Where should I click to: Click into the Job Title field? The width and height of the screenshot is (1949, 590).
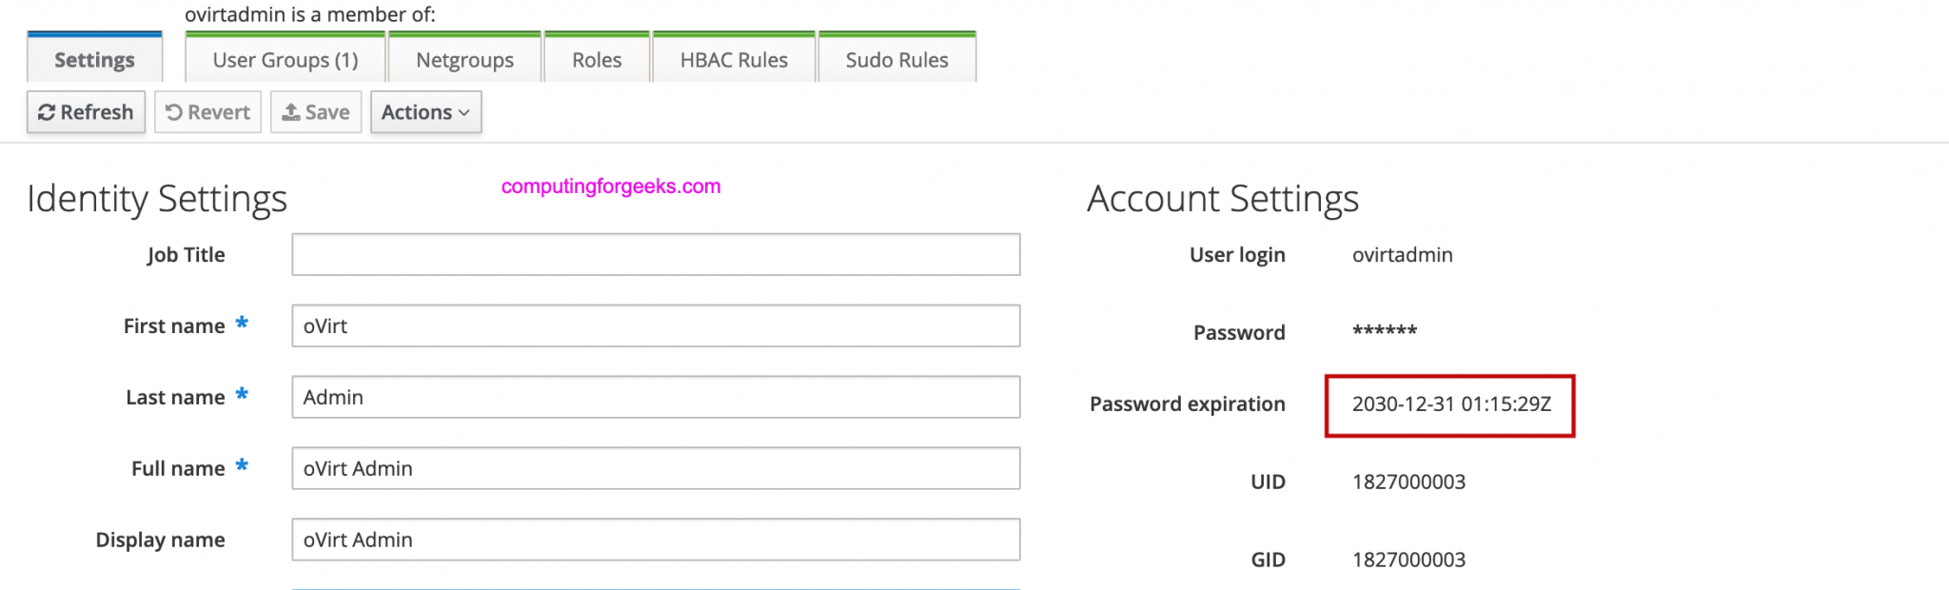tap(656, 255)
